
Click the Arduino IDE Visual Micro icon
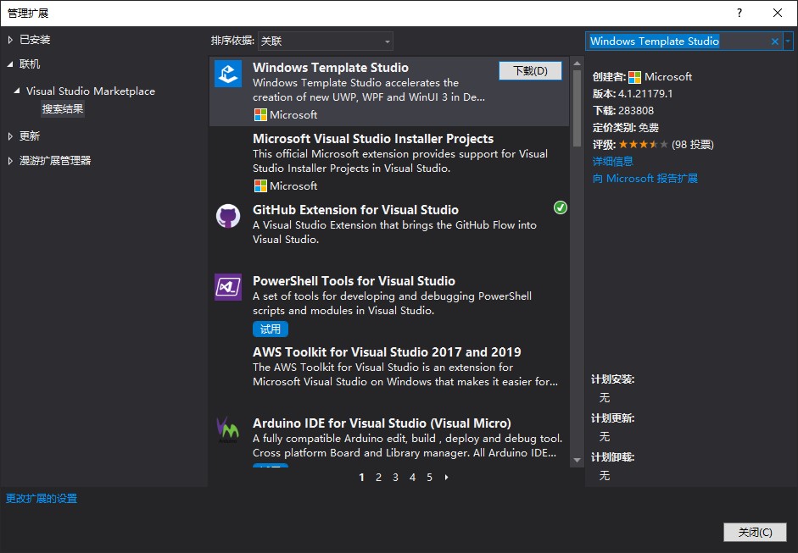click(227, 429)
